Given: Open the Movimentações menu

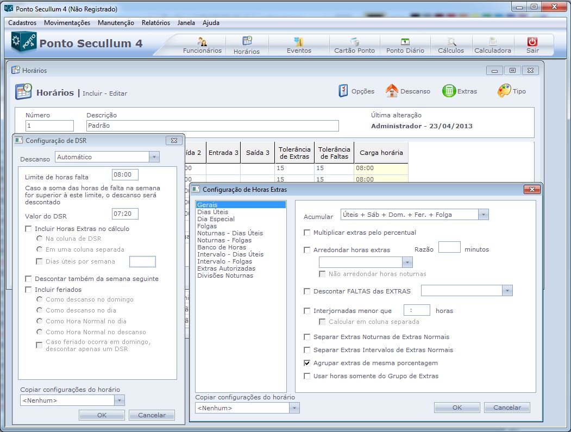Looking at the screenshot, I should pyautogui.click(x=67, y=23).
